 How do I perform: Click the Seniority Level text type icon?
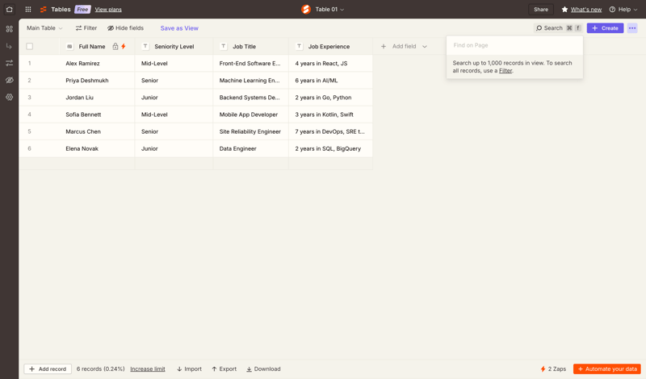145,46
